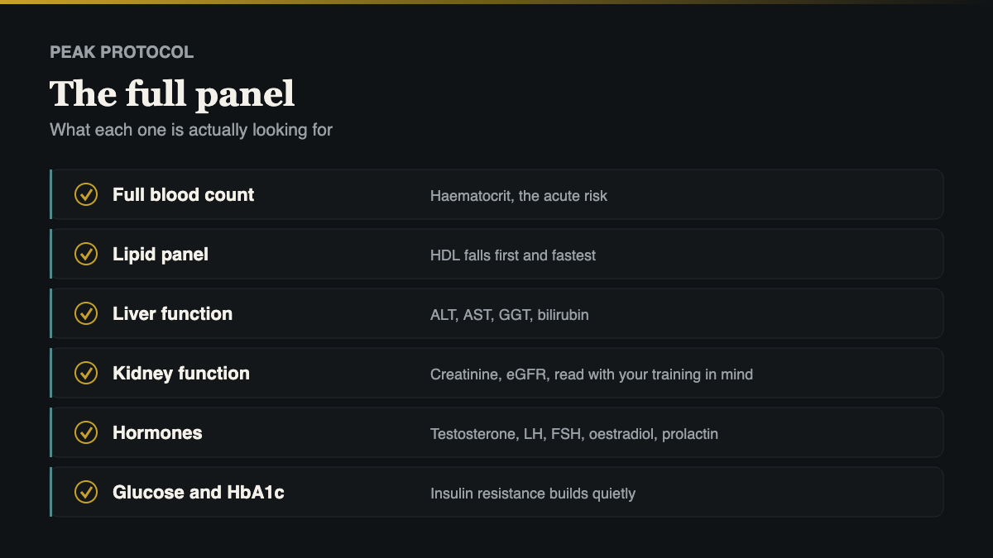Click the Creatinine, eGFR description text
Viewport: 993px width, 558px height.
(592, 374)
